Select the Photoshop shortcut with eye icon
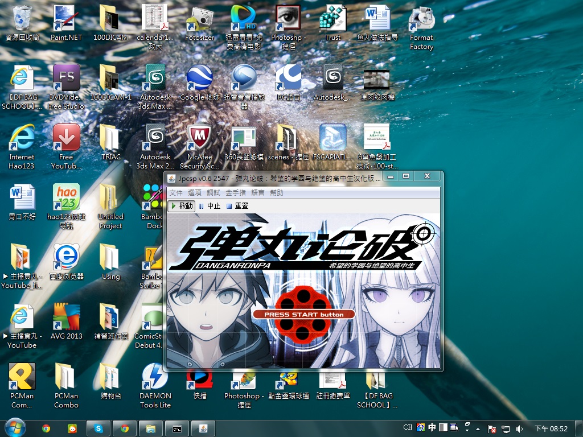 click(289, 27)
